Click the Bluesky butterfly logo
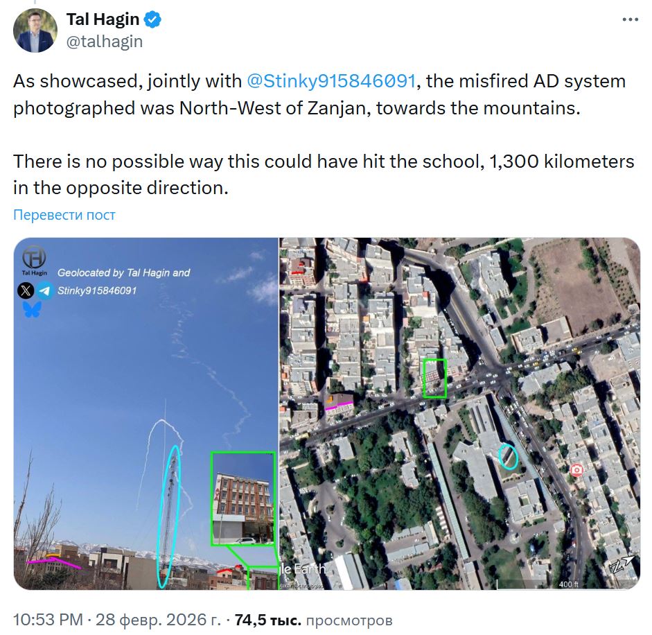The height and width of the screenshot is (635, 652). [x=32, y=309]
